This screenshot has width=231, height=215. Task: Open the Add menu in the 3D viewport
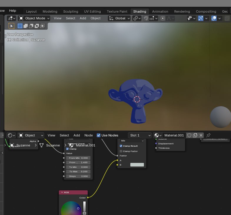83,18
